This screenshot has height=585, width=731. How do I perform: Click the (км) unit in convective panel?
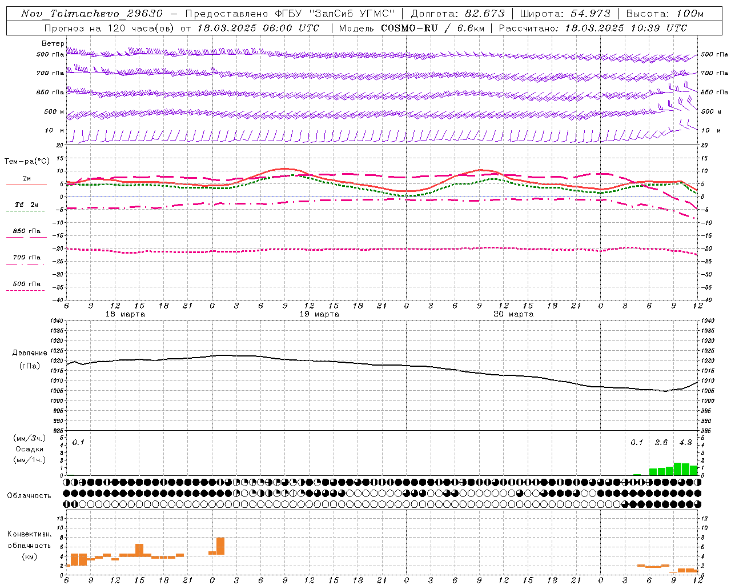coord(29,556)
